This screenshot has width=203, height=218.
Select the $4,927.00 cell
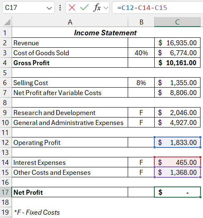pyautogui.click(x=177, y=122)
